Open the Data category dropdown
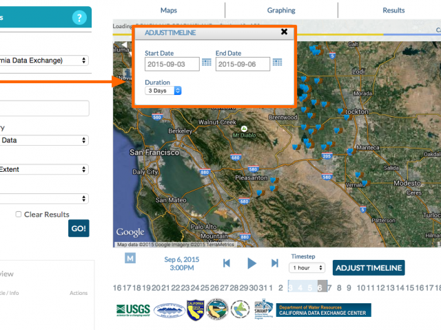441x330 pixels. pos(43,140)
